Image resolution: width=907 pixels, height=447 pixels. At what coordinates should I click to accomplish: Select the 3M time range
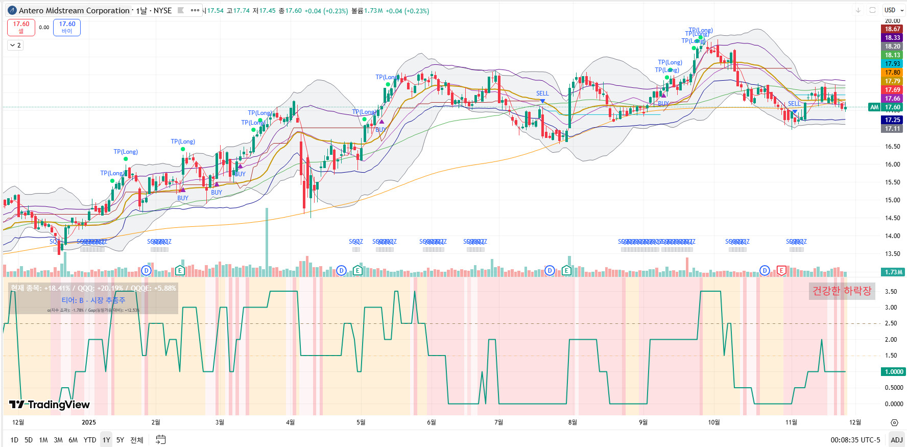58,440
